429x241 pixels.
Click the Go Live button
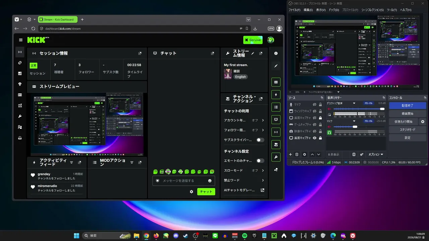[253, 40]
